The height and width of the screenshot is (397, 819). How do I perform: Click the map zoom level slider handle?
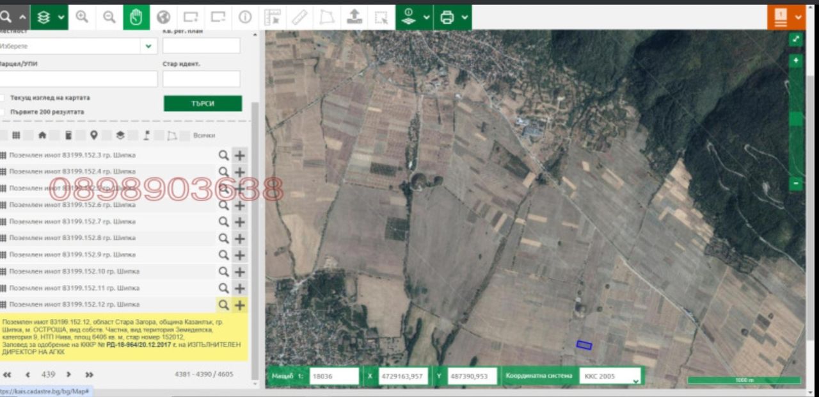point(795,119)
